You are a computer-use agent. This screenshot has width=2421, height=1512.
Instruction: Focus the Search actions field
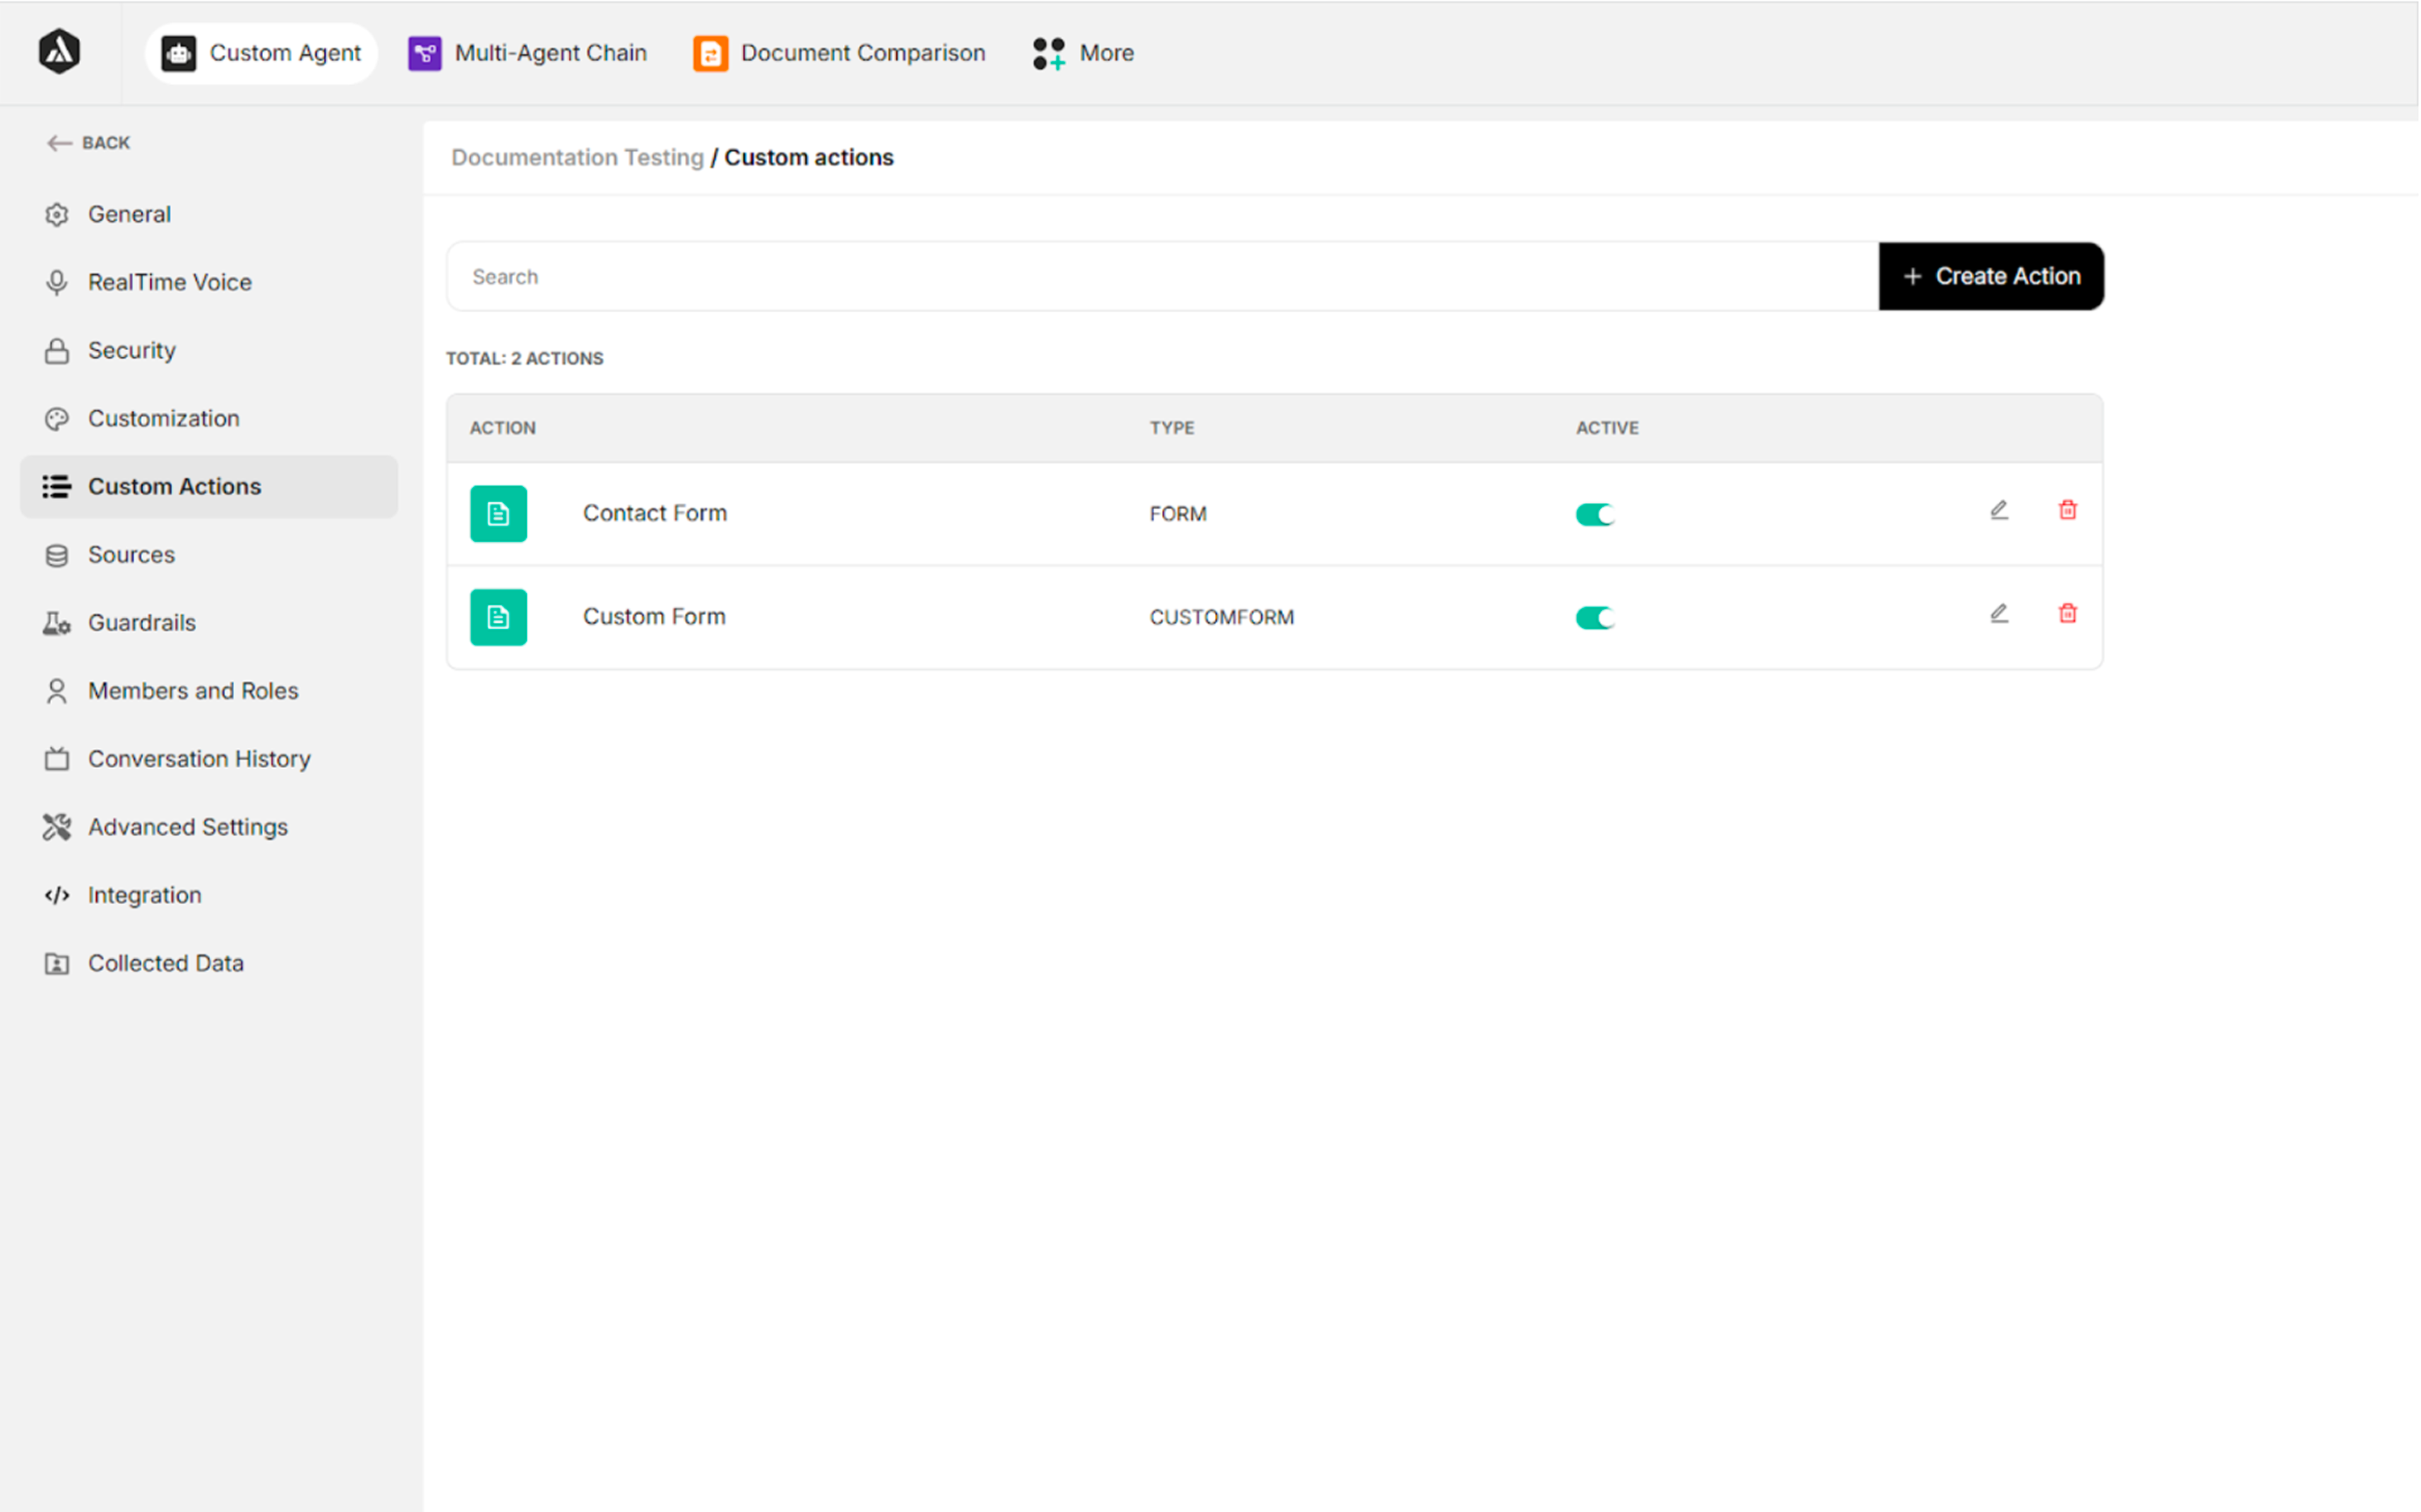1163,276
